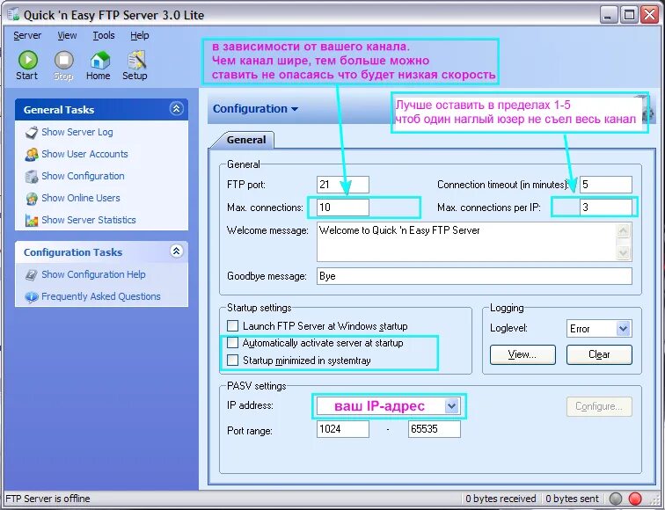Open Show Online Users link
The height and width of the screenshot is (510, 665).
(81, 199)
